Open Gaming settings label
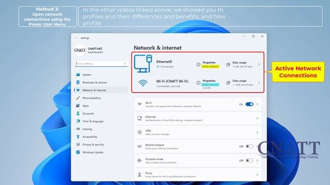Screen dimensions: 330x185 (x=87, y=129)
